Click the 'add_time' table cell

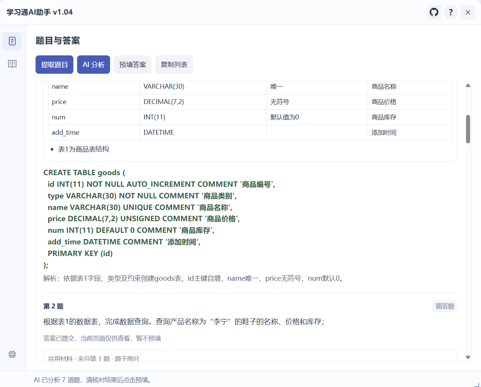pyautogui.click(x=94, y=132)
